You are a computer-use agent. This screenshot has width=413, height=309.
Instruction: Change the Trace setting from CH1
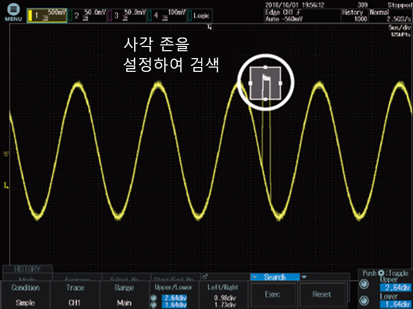pos(75,295)
